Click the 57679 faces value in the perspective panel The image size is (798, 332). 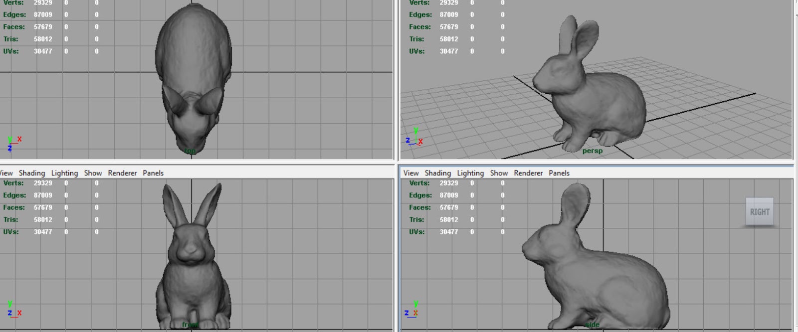click(449, 27)
